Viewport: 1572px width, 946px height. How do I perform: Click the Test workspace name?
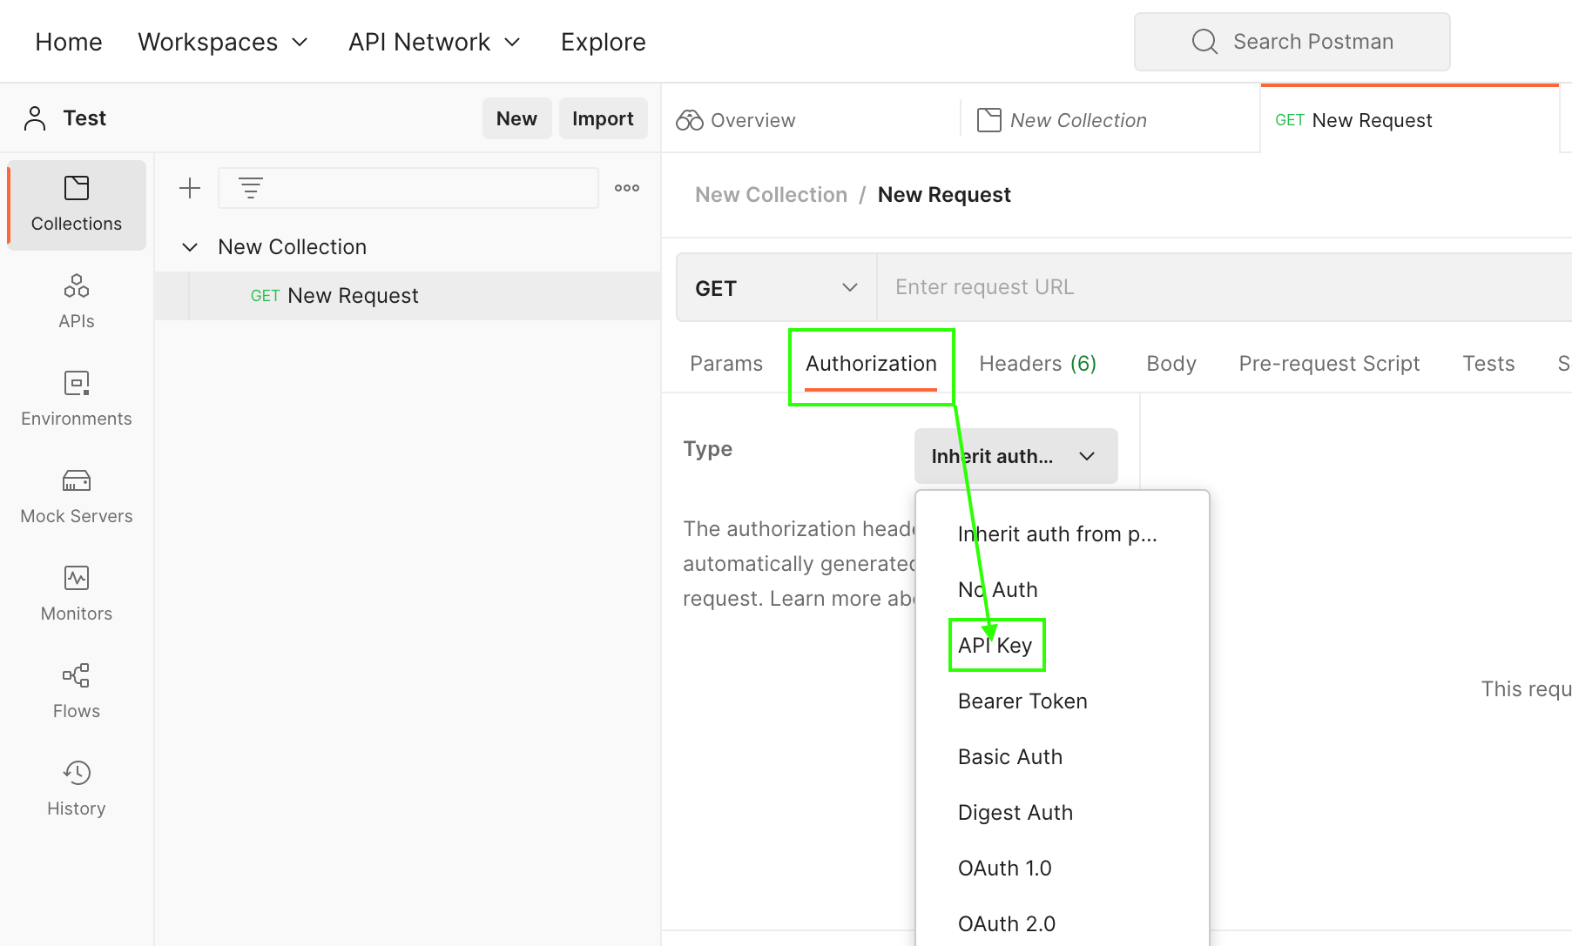coord(84,118)
